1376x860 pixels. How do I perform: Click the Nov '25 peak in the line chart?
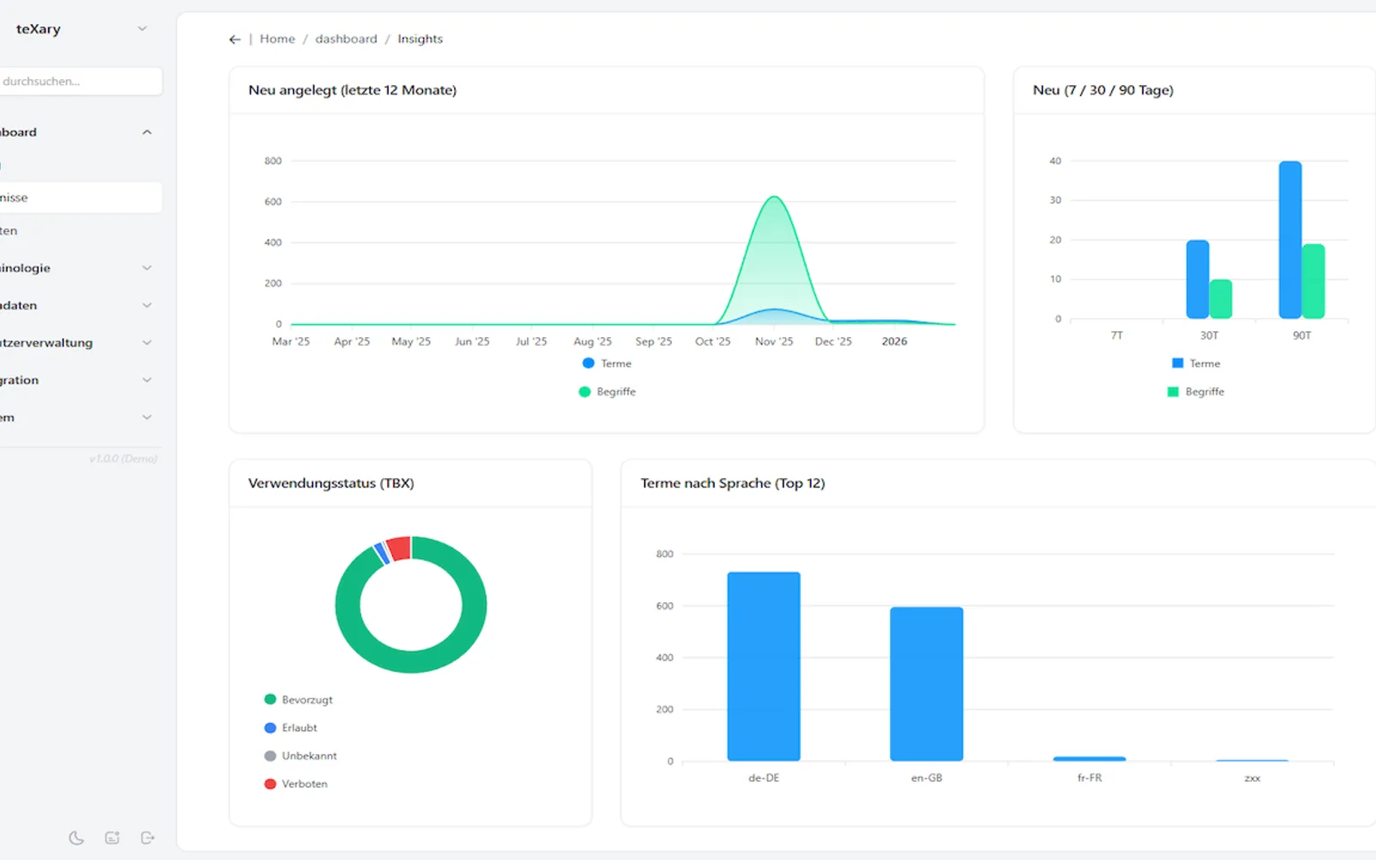coord(775,198)
